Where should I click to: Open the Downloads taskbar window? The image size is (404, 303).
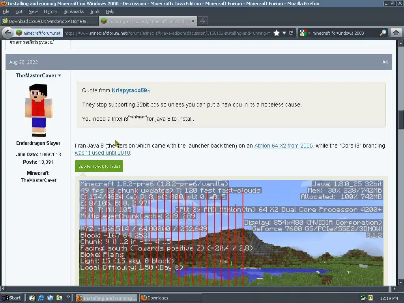(x=170, y=298)
